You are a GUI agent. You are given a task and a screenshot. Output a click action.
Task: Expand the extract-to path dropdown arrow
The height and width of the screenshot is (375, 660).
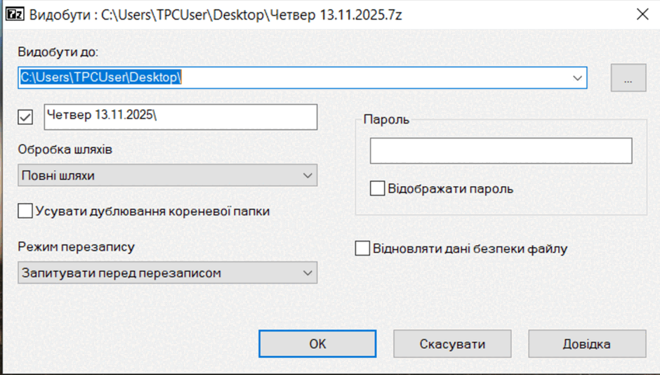[x=577, y=78]
